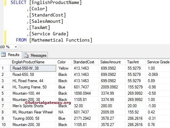Click the Results grid icon
The width and height of the screenshot is (170, 128).
click(3, 55)
